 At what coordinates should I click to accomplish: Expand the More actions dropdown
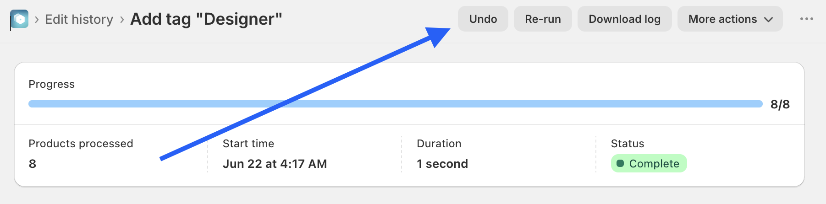point(730,19)
